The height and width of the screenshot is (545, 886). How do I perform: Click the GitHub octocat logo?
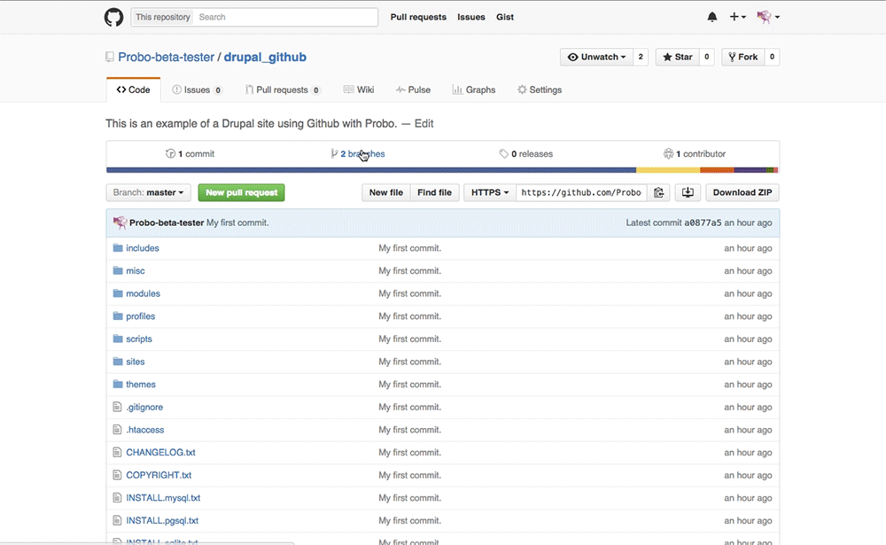(x=113, y=17)
